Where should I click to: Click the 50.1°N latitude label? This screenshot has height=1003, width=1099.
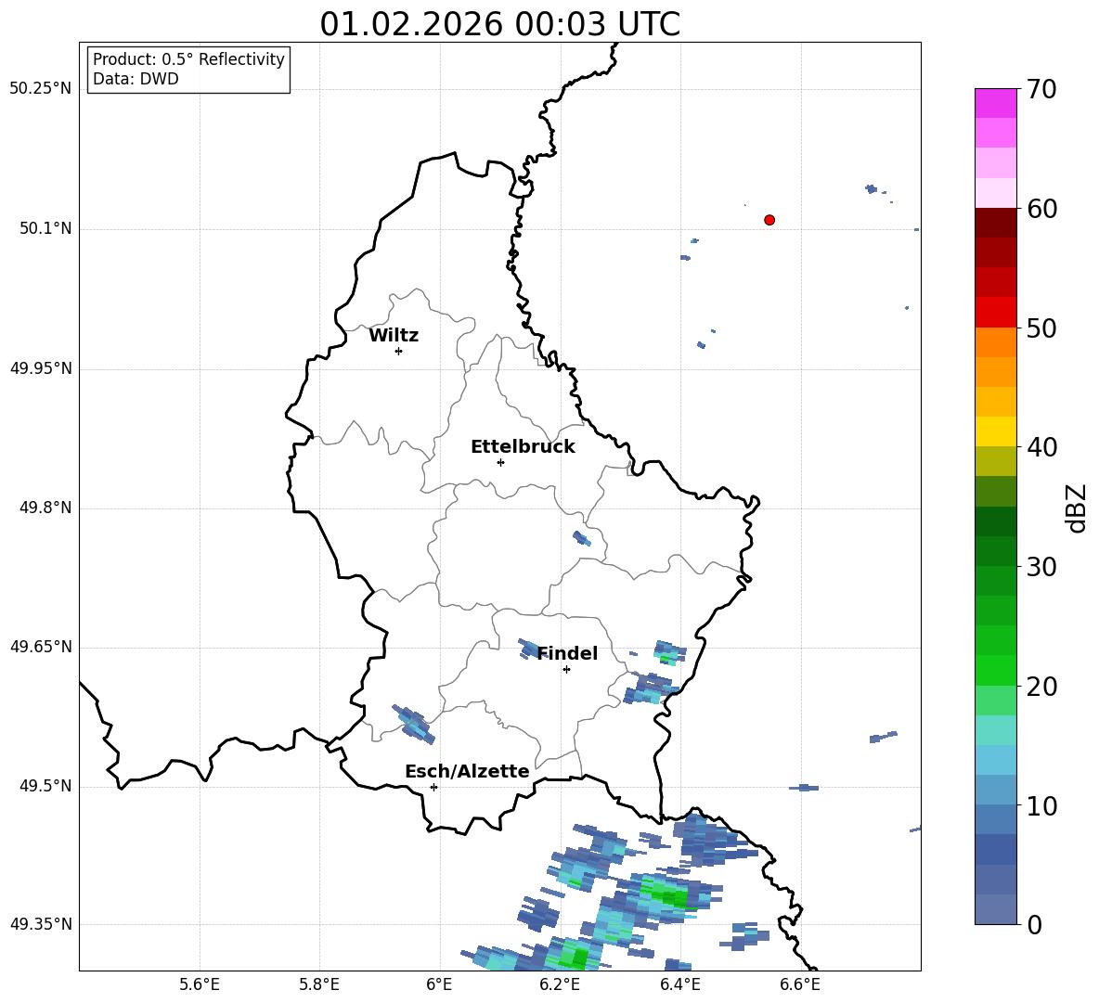45,229
